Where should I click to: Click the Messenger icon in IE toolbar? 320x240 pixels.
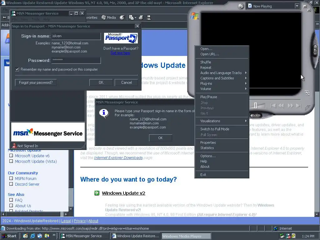coord(149,17)
